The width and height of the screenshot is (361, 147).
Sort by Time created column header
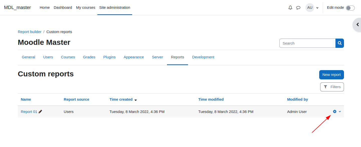point(121,99)
